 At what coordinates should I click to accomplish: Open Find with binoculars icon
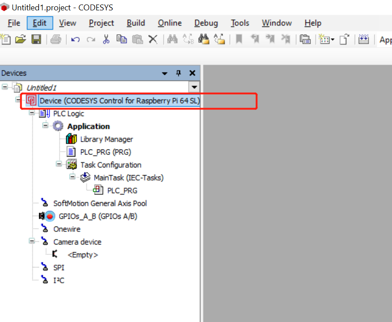[173, 39]
